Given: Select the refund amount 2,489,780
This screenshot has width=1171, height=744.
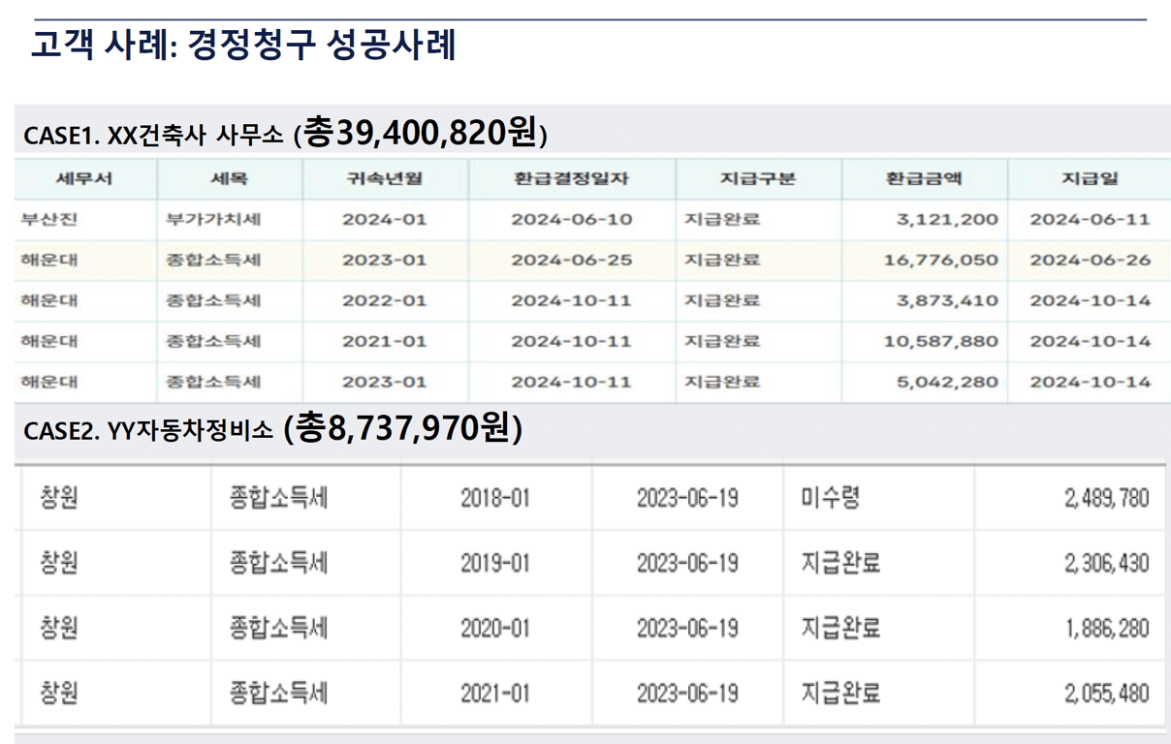Looking at the screenshot, I should tap(1106, 499).
